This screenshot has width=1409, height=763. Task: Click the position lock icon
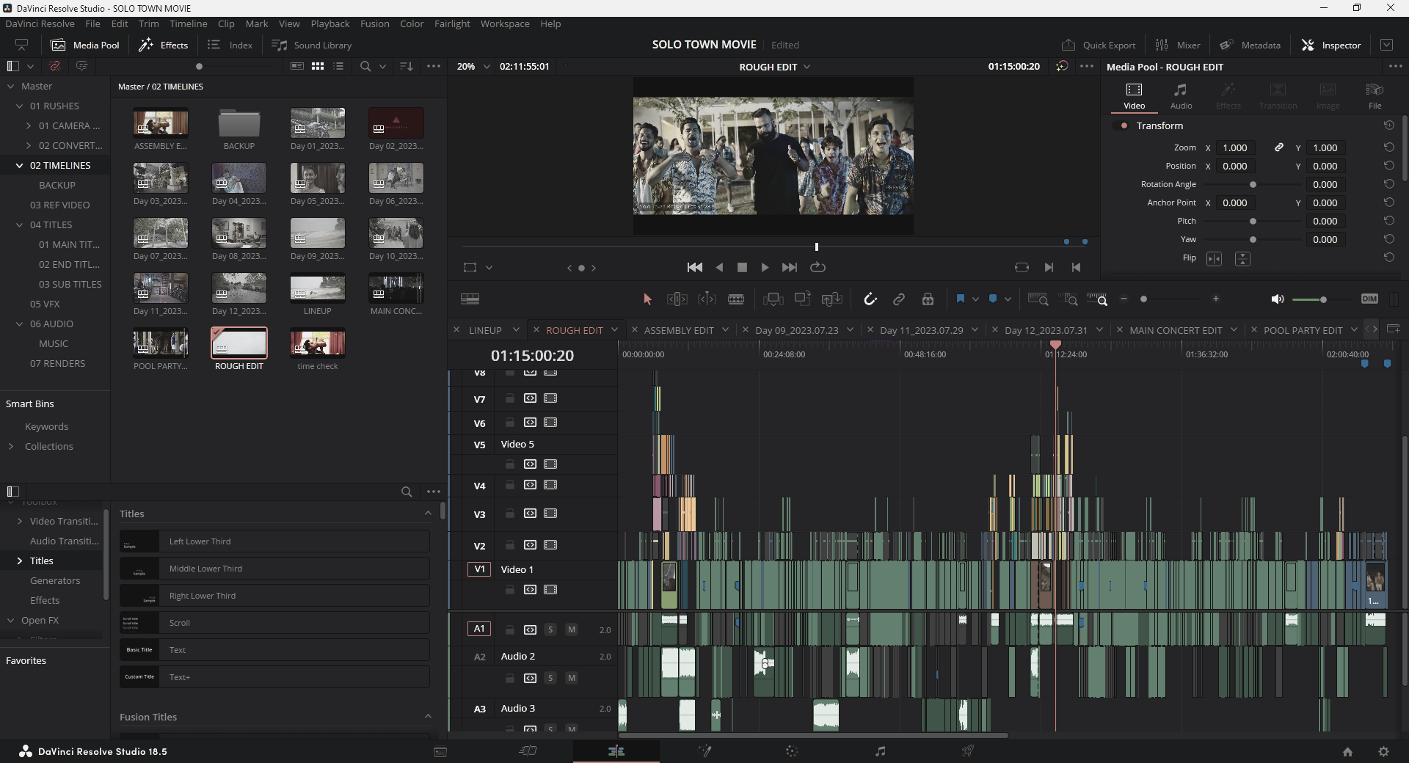click(x=928, y=299)
